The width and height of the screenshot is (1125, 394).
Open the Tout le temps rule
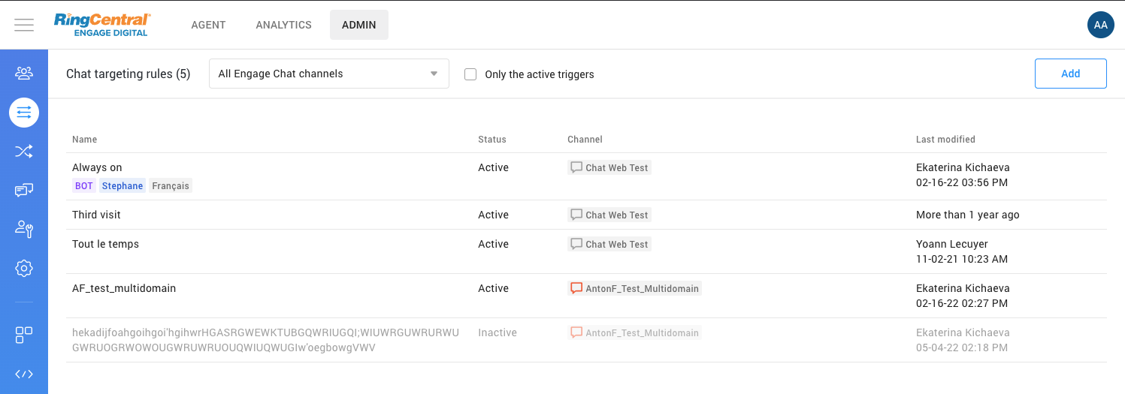coord(105,244)
